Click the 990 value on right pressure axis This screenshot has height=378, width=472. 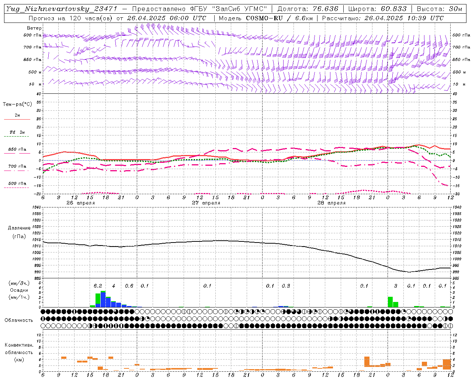456,272
